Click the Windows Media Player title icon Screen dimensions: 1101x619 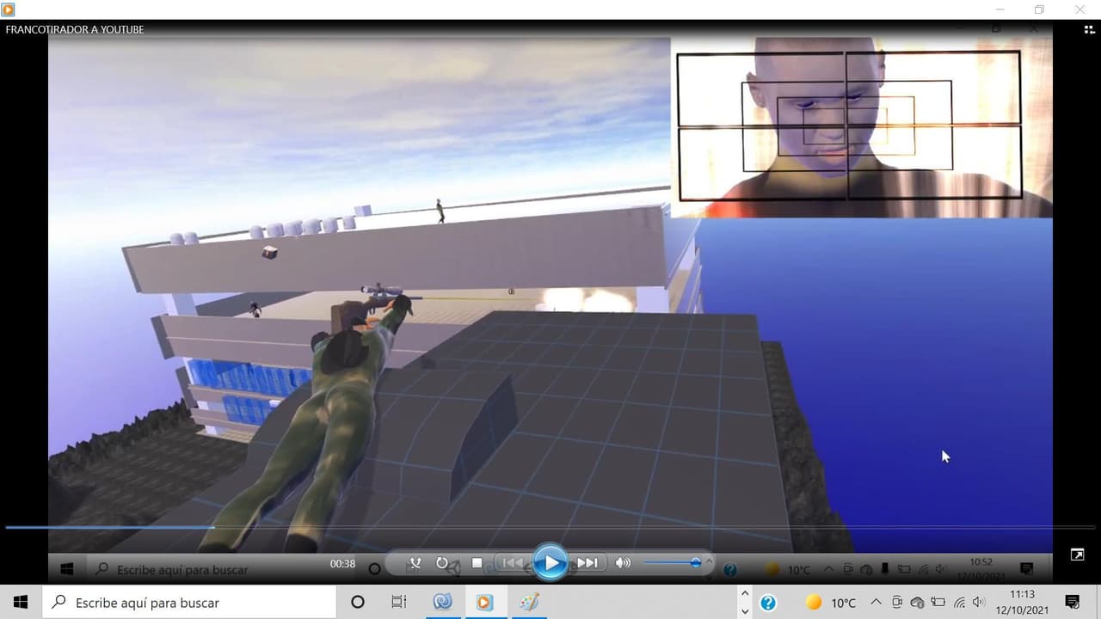pos(9,9)
